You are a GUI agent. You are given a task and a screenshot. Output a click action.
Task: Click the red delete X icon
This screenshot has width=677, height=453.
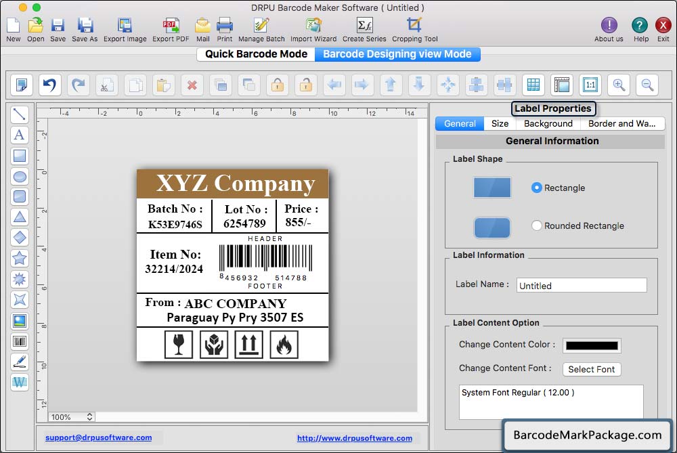click(192, 85)
